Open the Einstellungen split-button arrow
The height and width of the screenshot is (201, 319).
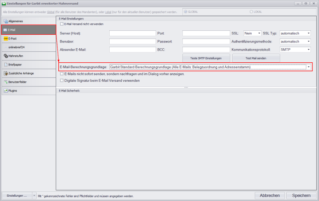[34, 196]
